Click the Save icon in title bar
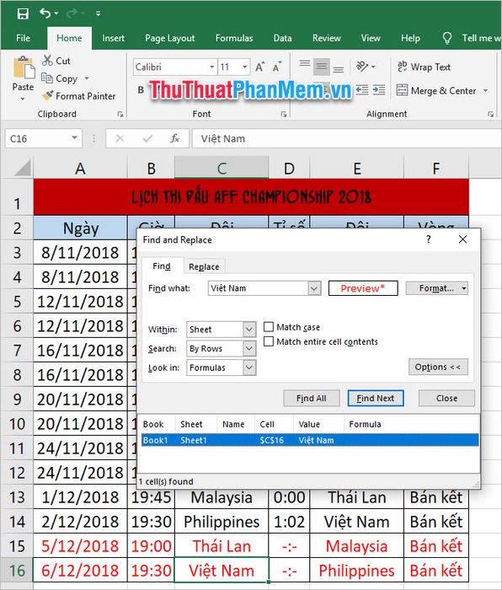 click(x=23, y=14)
